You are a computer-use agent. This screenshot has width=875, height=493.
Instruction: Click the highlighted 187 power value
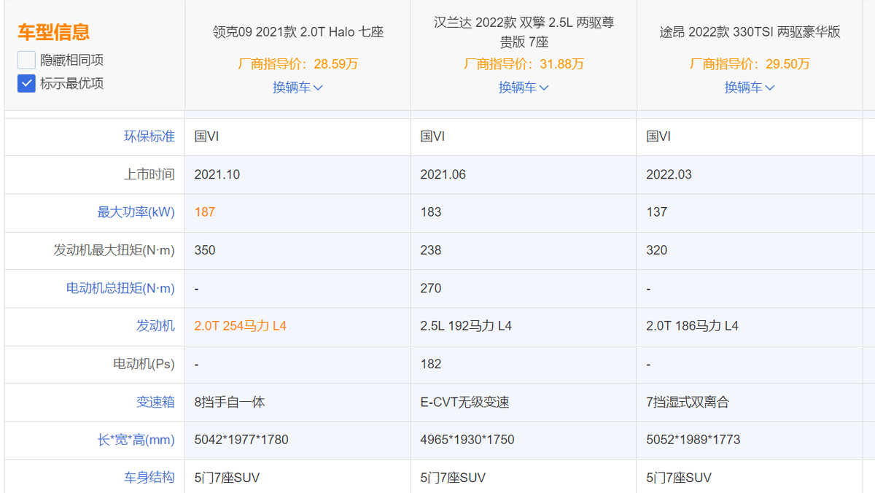pyautogui.click(x=204, y=212)
